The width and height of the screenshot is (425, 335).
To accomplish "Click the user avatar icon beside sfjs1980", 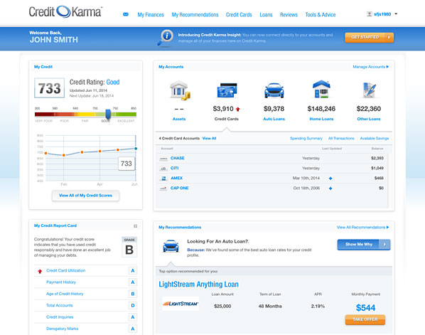I will pyautogui.click(x=369, y=14).
